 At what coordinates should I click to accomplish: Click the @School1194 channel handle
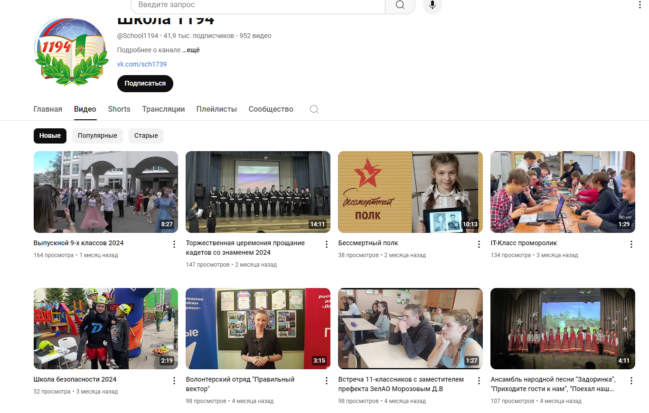click(x=138, y=36)
